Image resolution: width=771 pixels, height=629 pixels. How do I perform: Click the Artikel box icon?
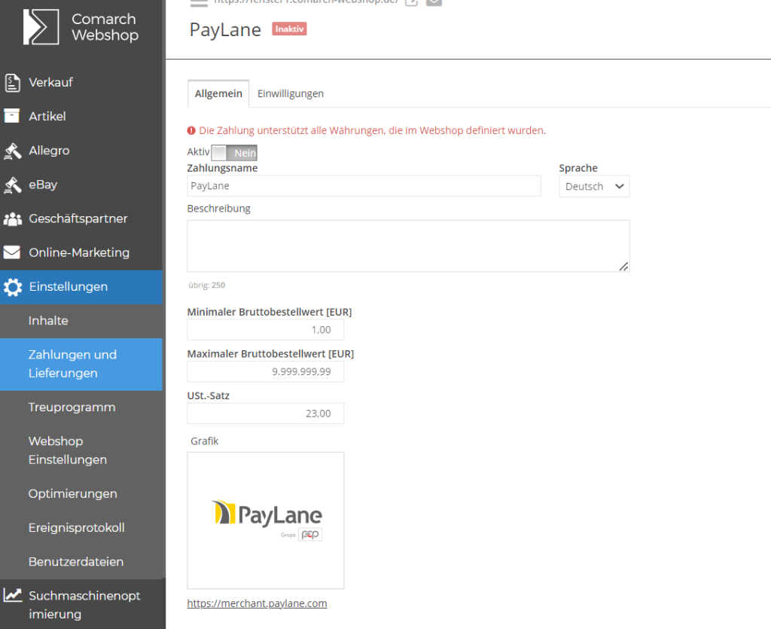pos(12,116)
